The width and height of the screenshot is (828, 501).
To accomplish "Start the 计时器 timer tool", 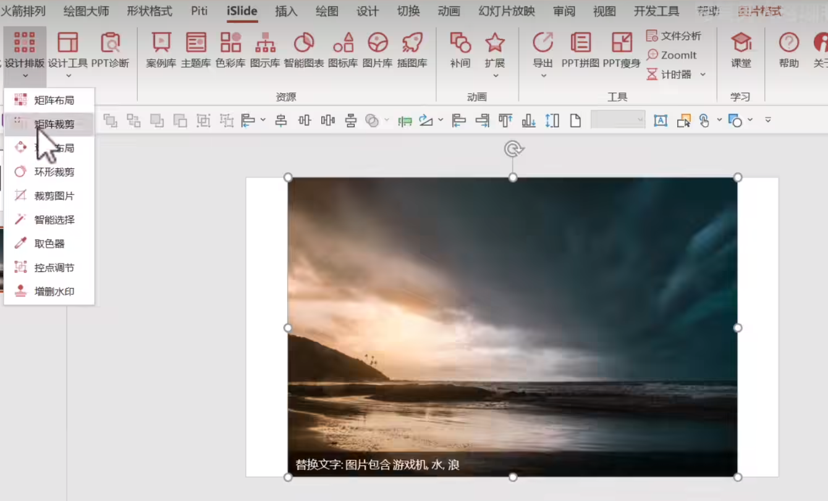I will pos(669,74).
